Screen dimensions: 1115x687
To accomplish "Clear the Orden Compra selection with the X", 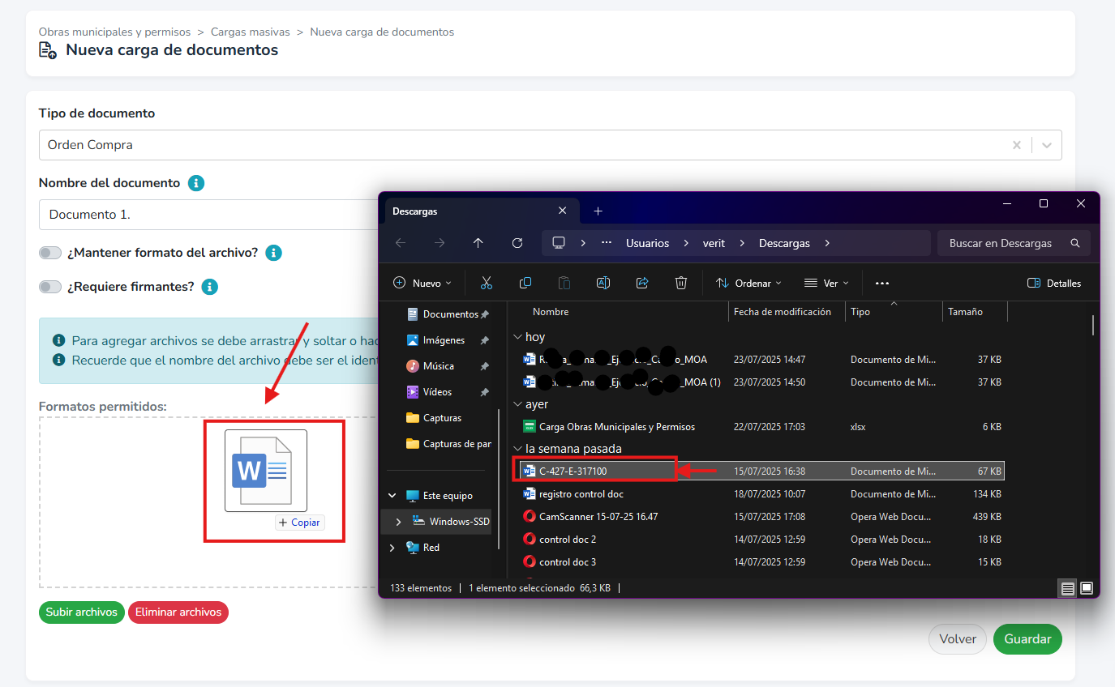I will [x=1017, y=145].
